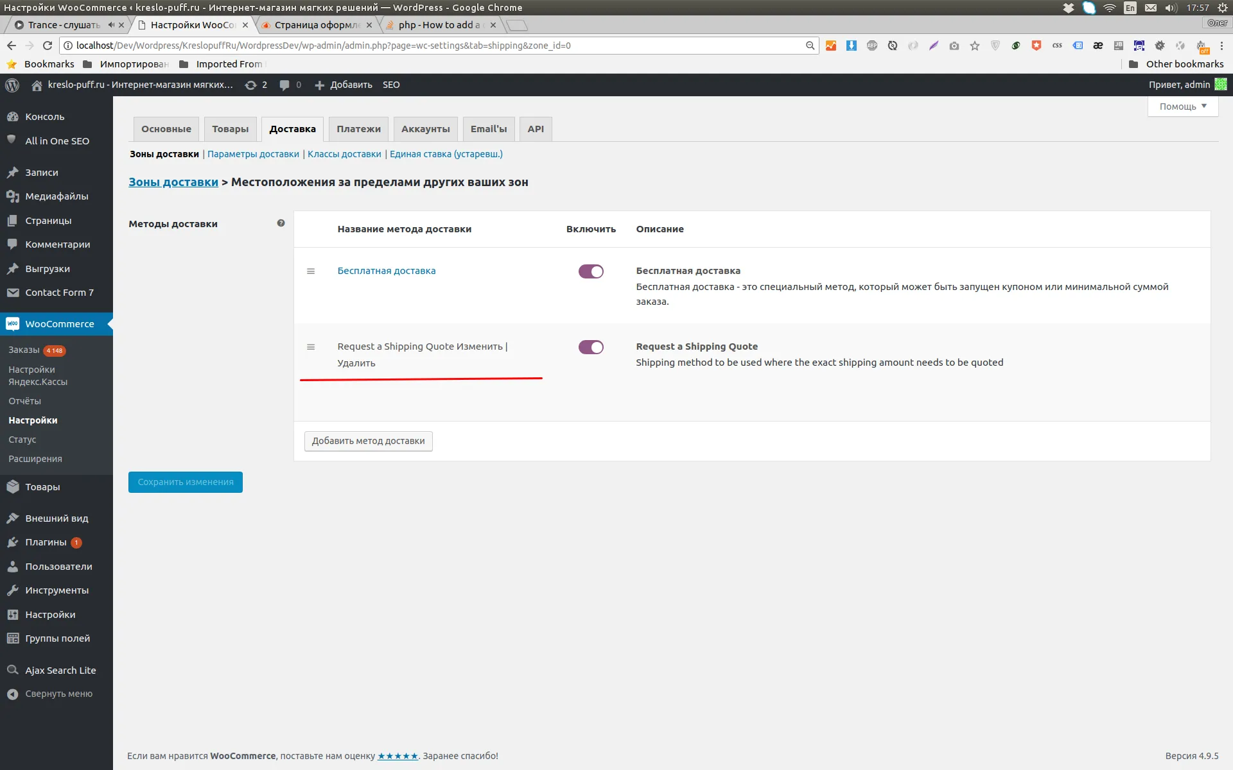The width and height of the screenshot is (1233, 770).
Task: Turn off Request a Shipping Quote toggle
Action: [591, 347]
